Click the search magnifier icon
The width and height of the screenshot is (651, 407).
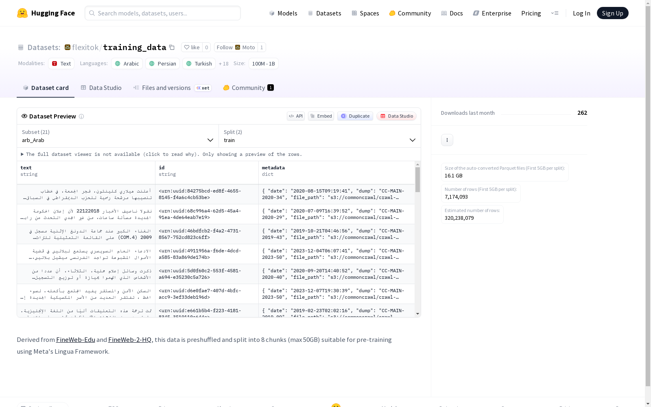pos(92,13)
